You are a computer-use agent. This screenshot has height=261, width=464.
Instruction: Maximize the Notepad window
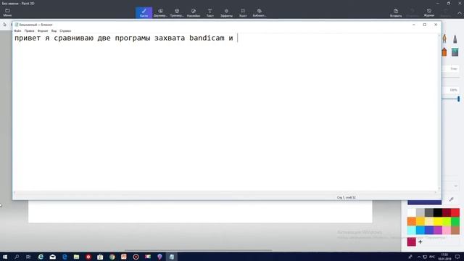pyautogui.click(x=425, y=25)
